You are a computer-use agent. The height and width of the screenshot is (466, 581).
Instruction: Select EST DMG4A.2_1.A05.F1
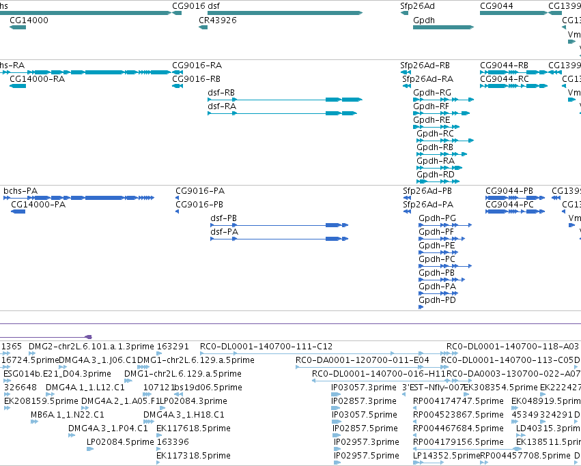[x=120, y=401]
